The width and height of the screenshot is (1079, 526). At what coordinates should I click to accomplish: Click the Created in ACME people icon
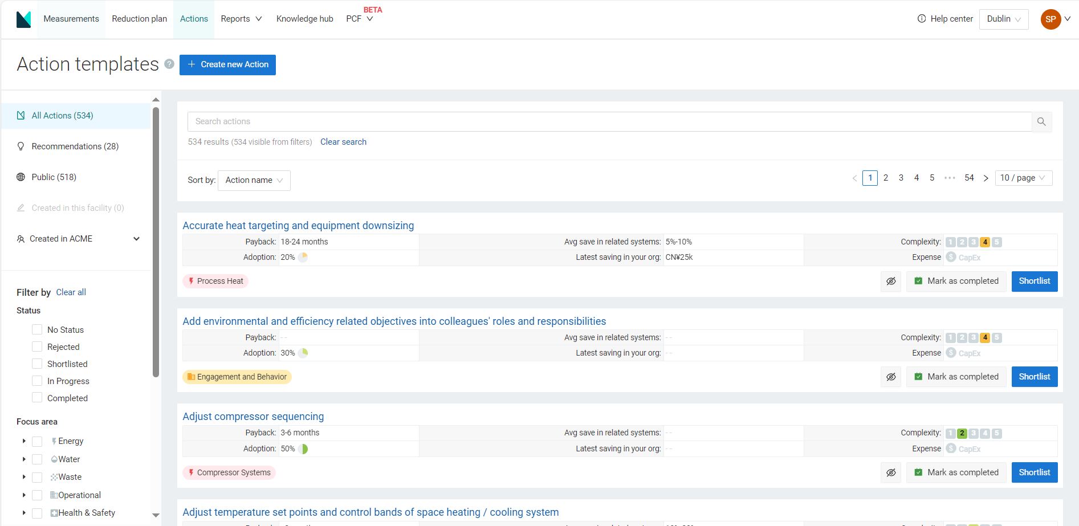[x=21, y=239]
